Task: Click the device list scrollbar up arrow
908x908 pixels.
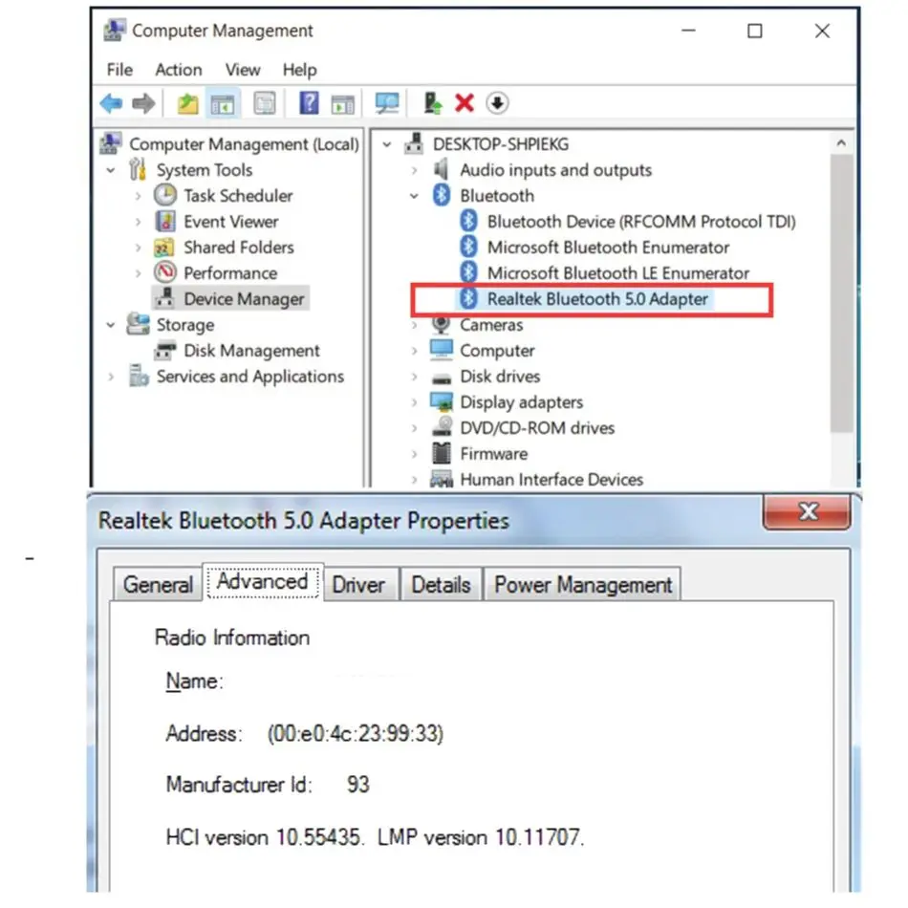Action: [x=841, y=142]
